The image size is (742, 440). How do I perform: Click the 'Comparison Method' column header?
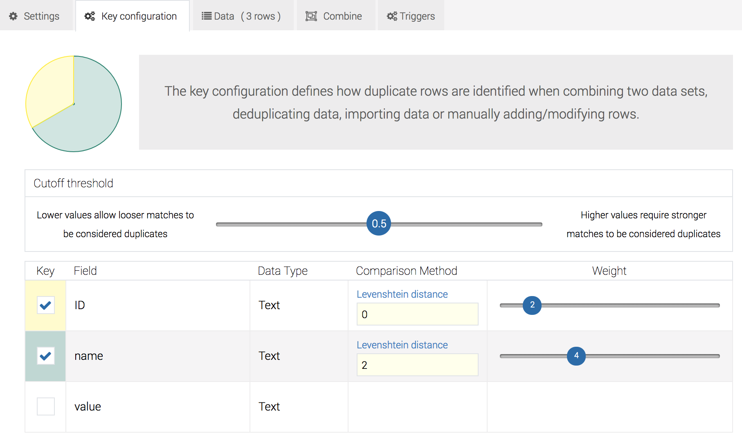pos(407,271)
